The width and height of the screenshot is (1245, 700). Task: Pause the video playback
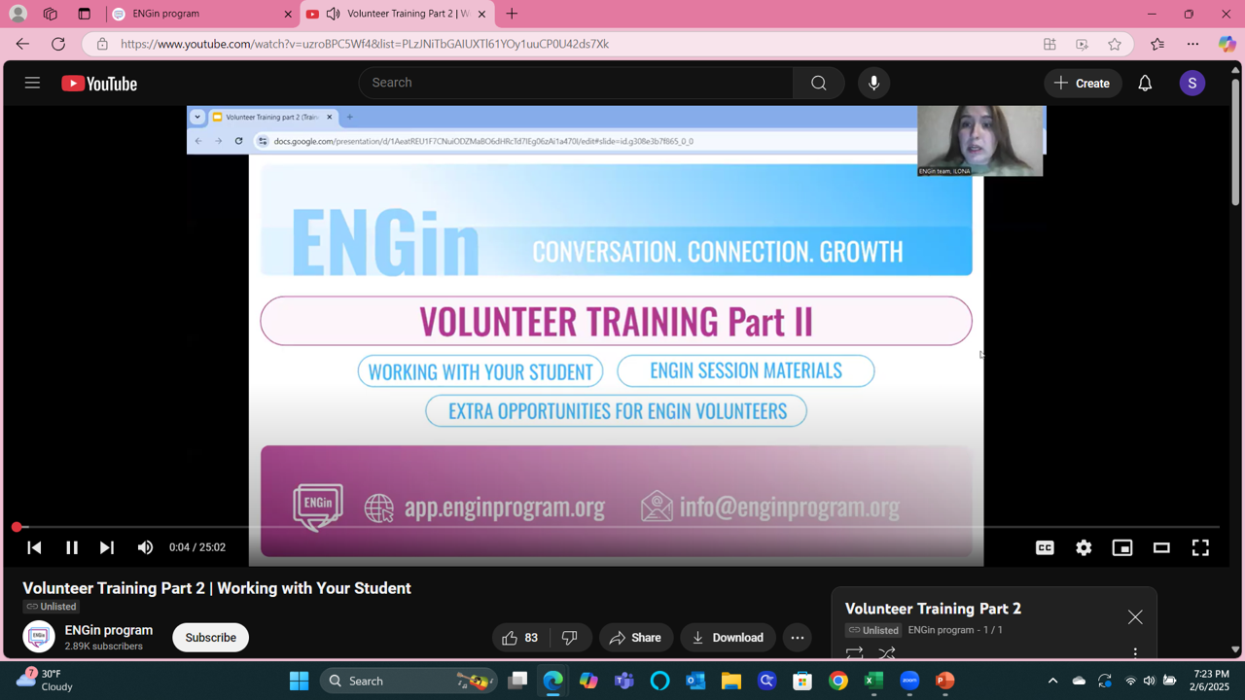point(71,547)
